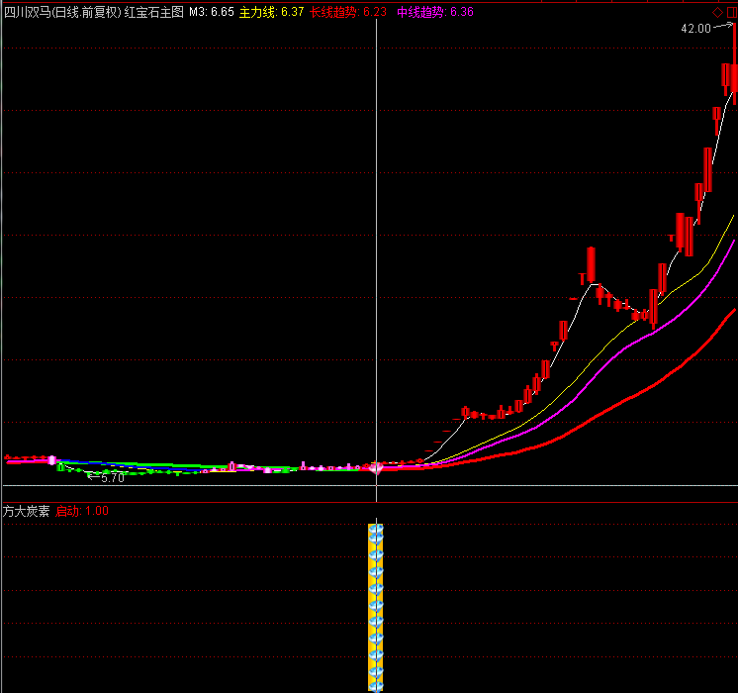Click the arrow beside the 5.70 low label

(x=93, y=476)
